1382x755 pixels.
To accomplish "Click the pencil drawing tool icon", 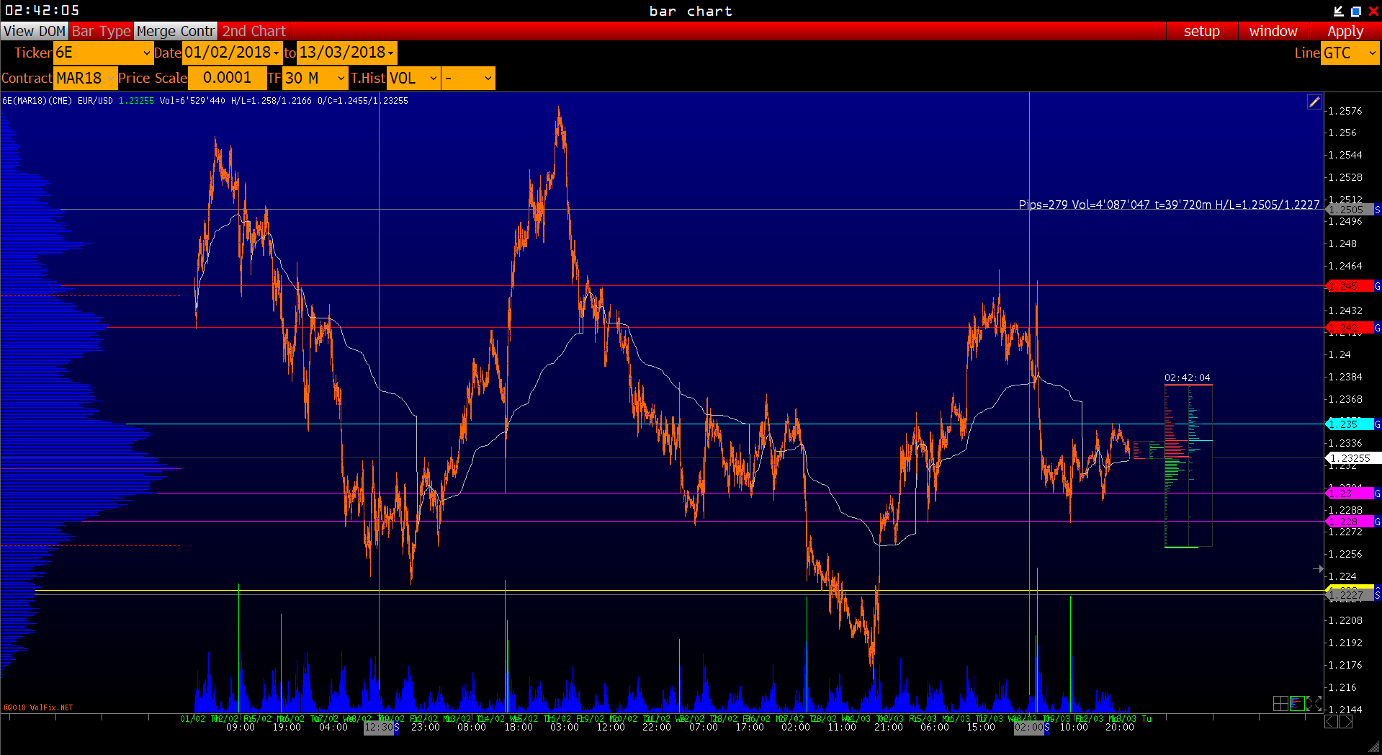I will (x=1314, y=102).
